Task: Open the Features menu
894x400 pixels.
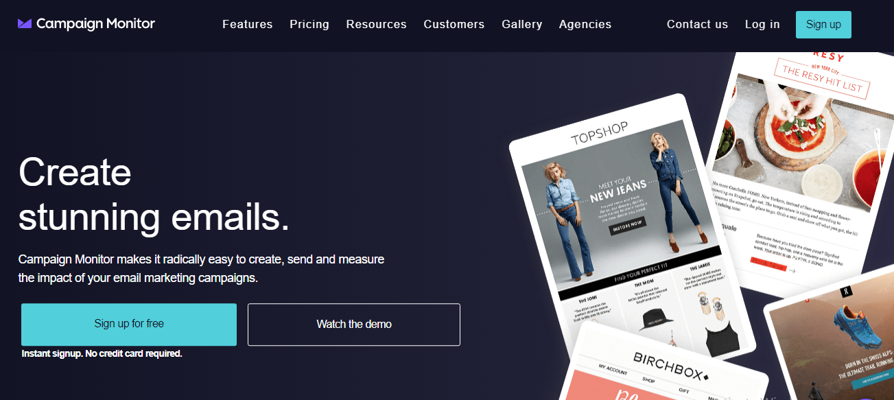Action: coord(247,24)
